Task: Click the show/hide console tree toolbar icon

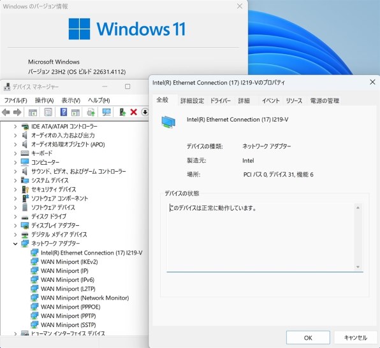Action: 33,112
